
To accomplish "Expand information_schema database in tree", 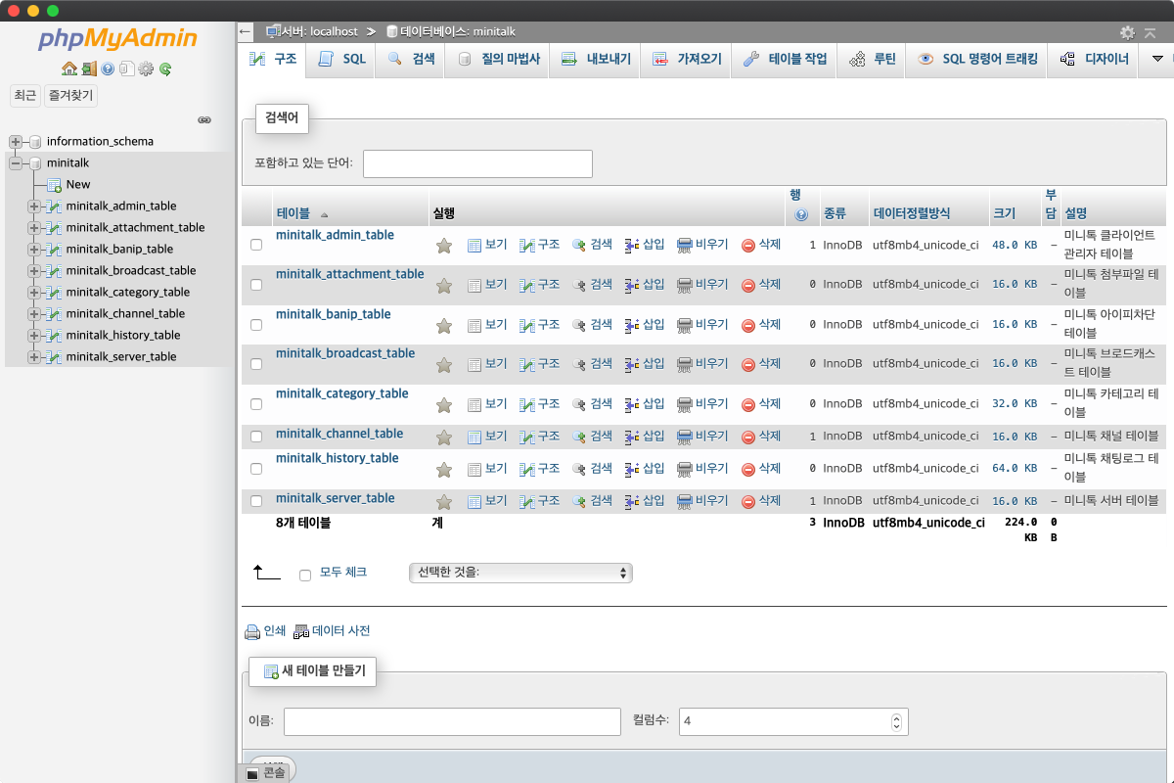I will point(16,142).
